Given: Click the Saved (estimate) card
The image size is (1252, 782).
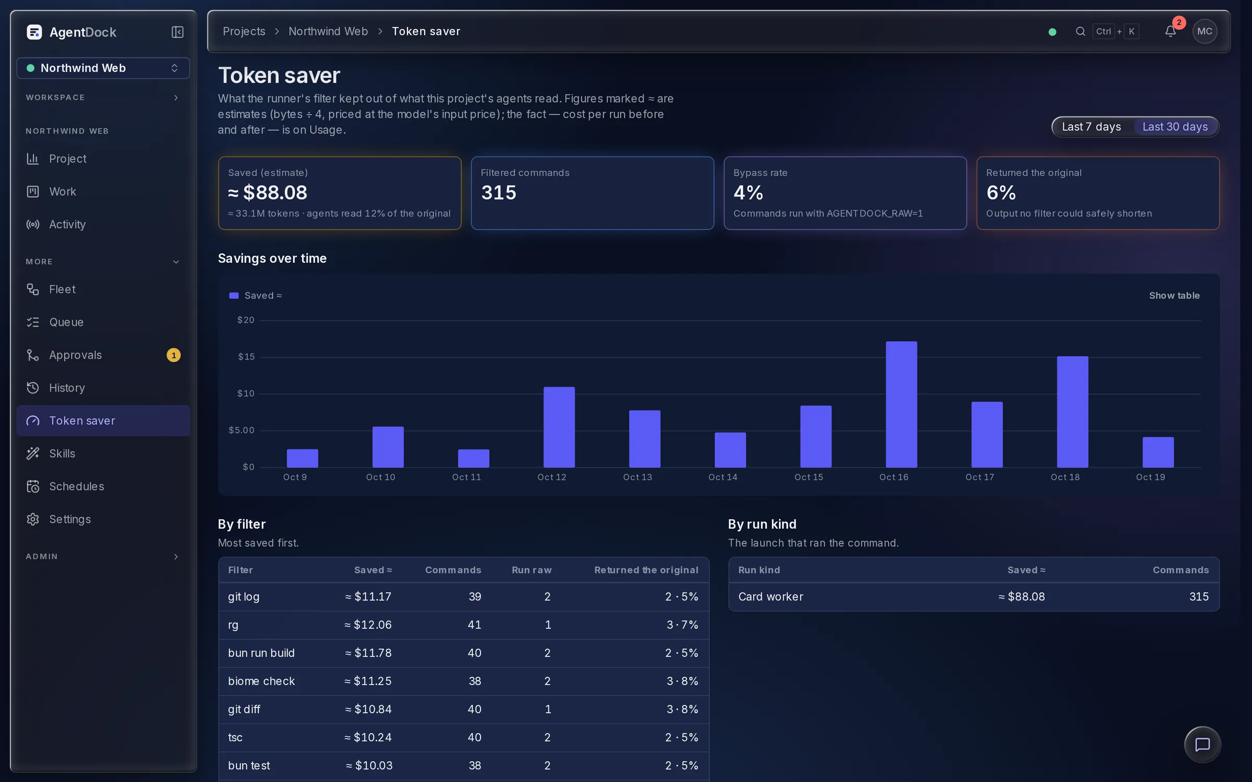Looking at the screenshot, I should tap(340, 193).
